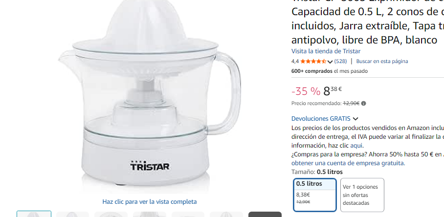Image resolution: width=444 pixels, height=217 pixels.
Task: Select the 0.5 litros size option
Action: [x=315, y=195]
